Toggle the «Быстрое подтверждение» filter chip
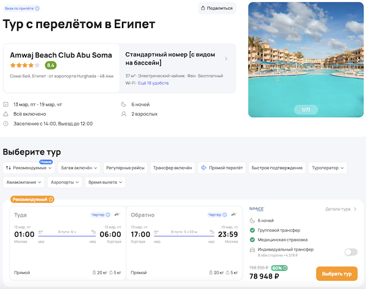The width and height of the screenshot is (366, 289). tap(277, 168)
